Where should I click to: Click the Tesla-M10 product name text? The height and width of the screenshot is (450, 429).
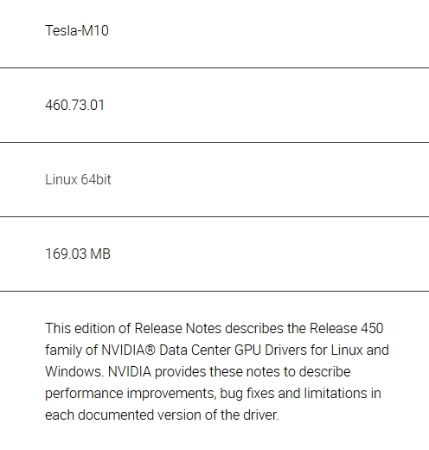(77, 30)
